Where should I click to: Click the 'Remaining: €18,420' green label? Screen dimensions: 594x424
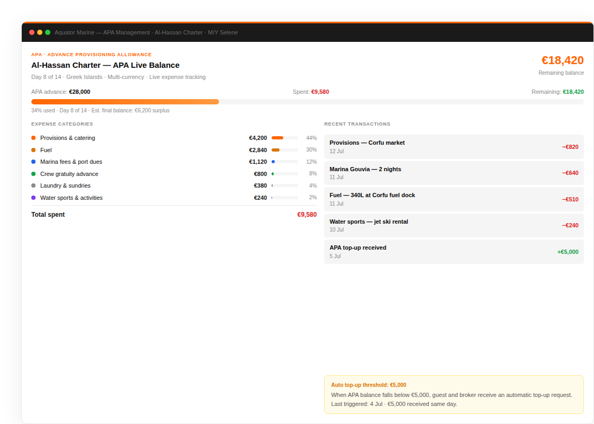click(x=557, y=92)
